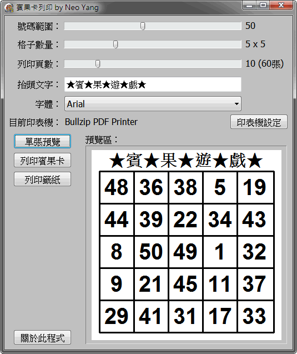The image size is (297, 354).
Task: Close the bingo card window
Action: tap(281, 6)
